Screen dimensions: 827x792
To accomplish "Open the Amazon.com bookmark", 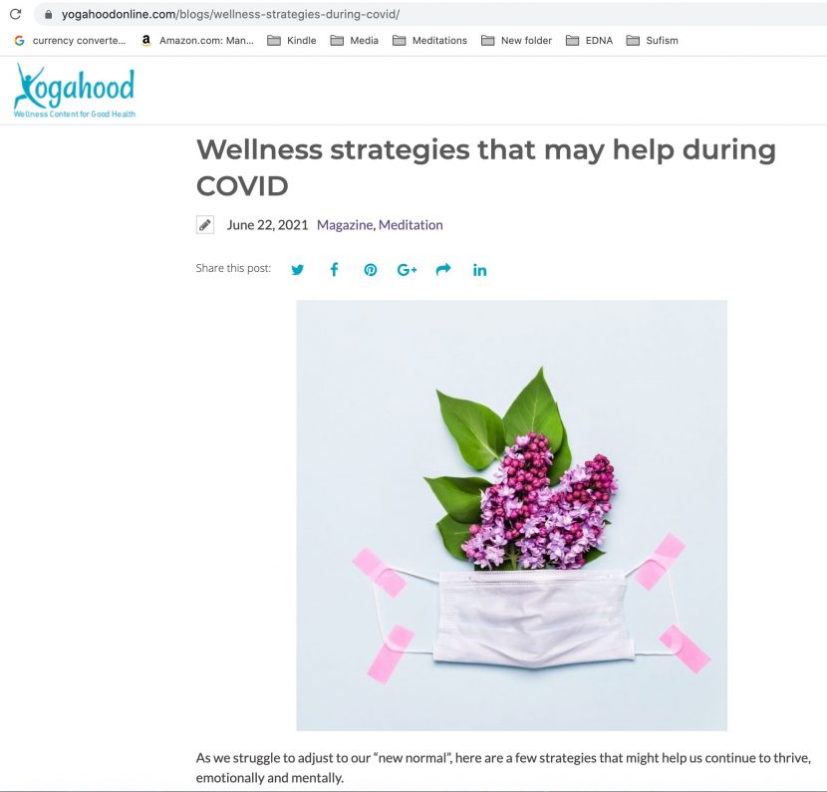I will pyautogui.click(x=197, y=41).
